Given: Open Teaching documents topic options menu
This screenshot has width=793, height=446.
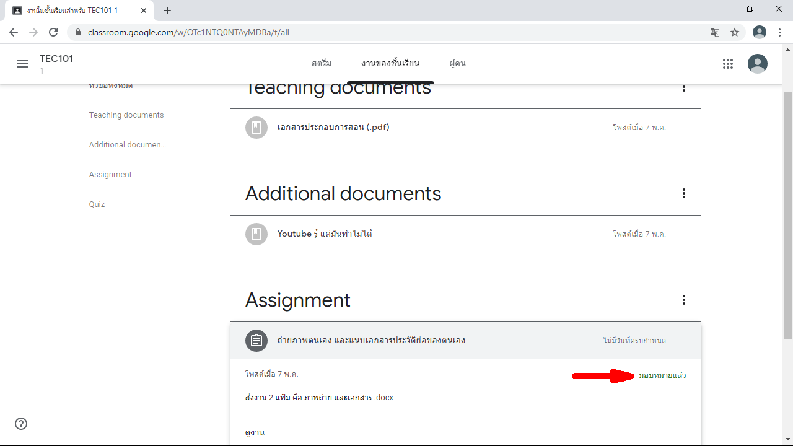Looking at the screenshot, I should [x=684, y=88].
